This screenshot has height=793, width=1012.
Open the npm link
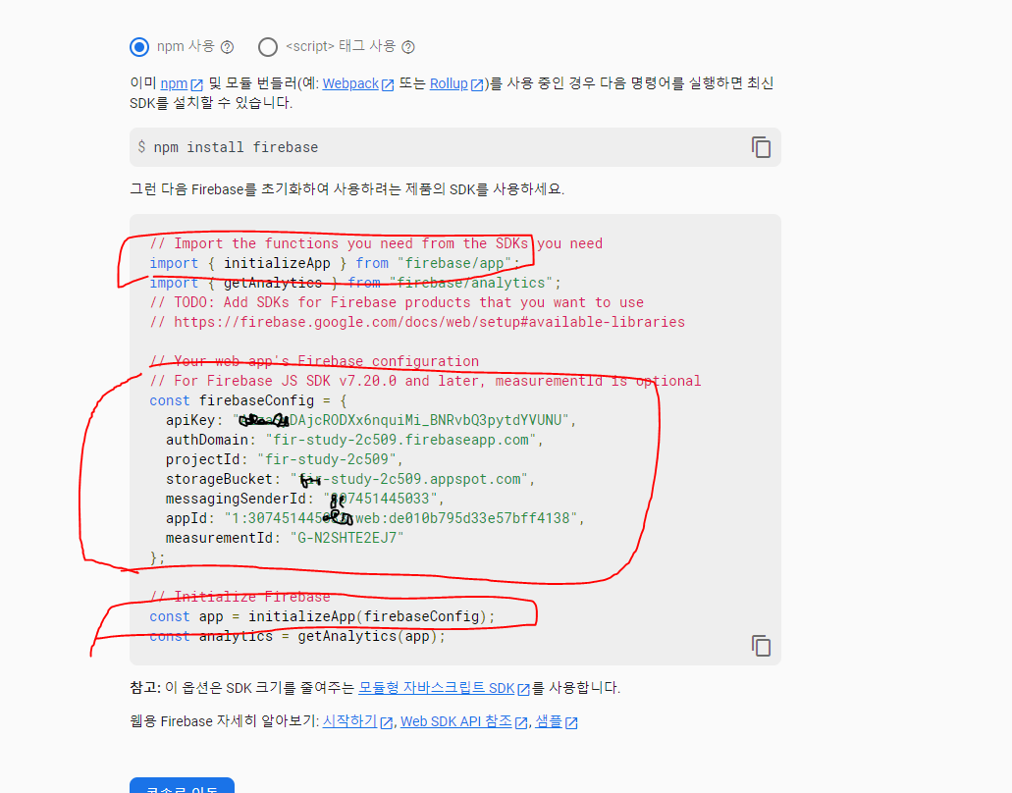point(174,83)
